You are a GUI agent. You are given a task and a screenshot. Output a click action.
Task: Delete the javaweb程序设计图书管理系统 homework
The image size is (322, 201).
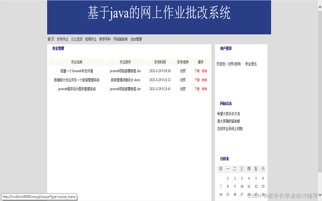[x=204, y=89]
